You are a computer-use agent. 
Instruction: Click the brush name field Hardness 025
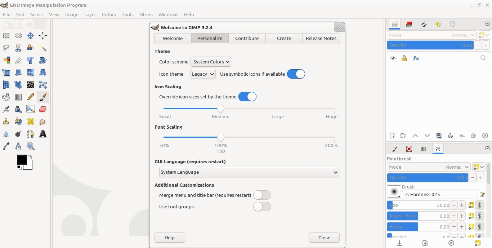(440, 194)
